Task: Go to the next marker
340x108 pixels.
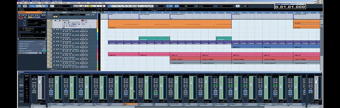Action: pyautogui.click(x=78, y=6)
